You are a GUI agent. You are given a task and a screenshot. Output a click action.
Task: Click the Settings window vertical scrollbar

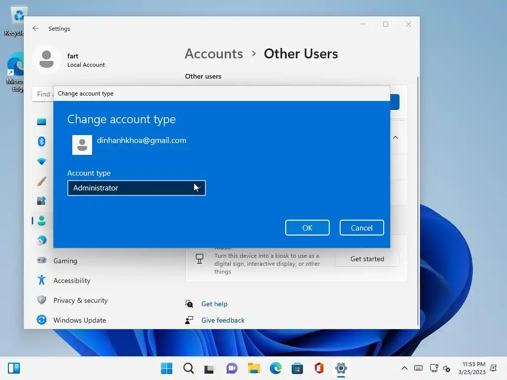[417, 200]
